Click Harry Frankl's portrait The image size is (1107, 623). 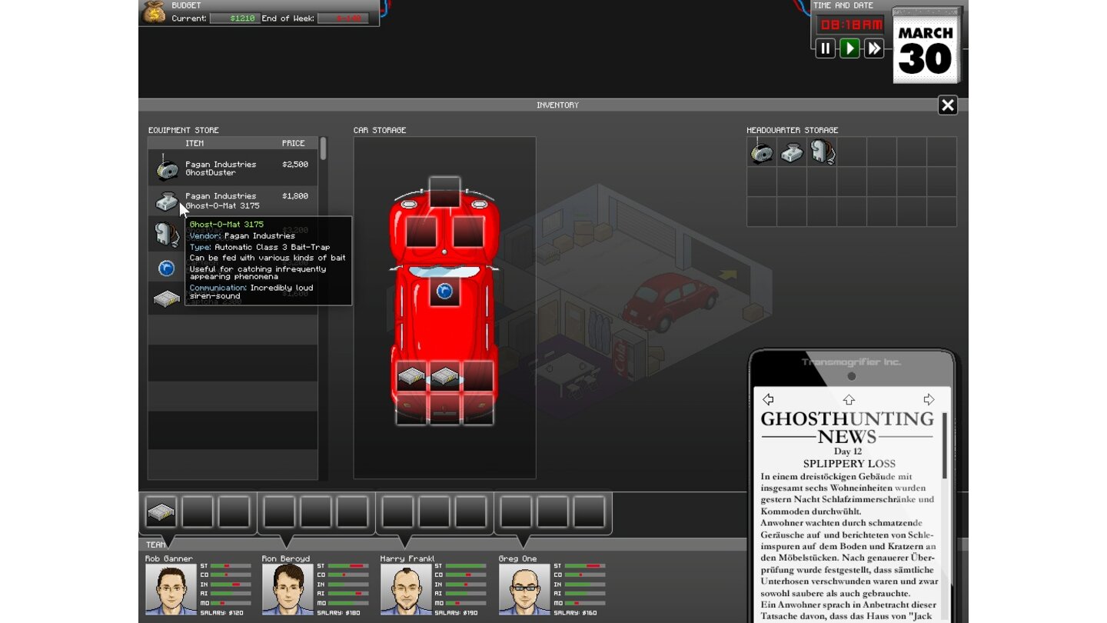point(406,589)
